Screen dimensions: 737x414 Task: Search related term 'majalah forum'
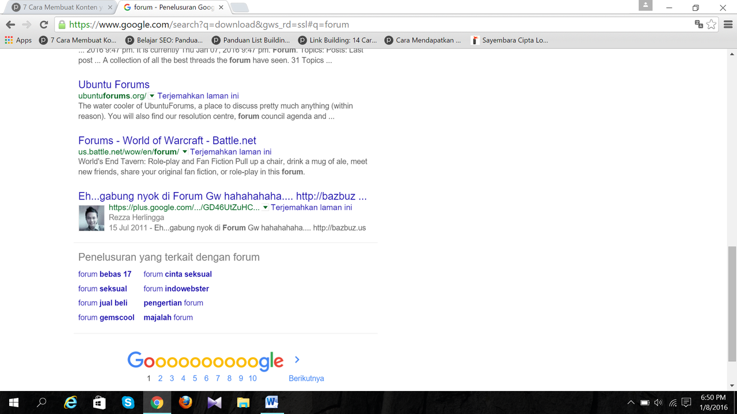(x=168, y=317)
